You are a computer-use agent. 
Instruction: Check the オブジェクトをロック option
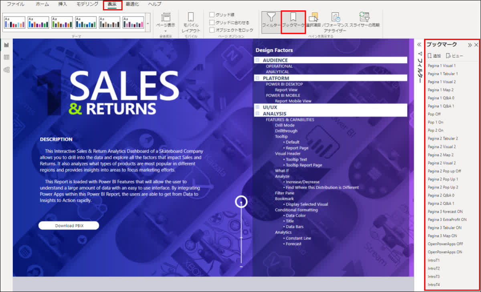coord(212,30)
